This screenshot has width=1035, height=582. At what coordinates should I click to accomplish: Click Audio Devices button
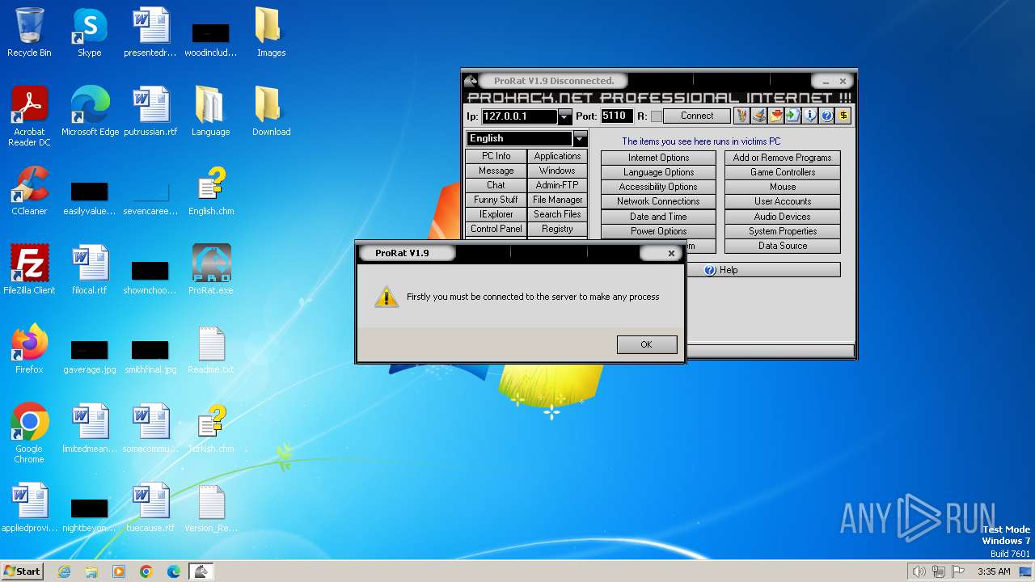point(782,217)
